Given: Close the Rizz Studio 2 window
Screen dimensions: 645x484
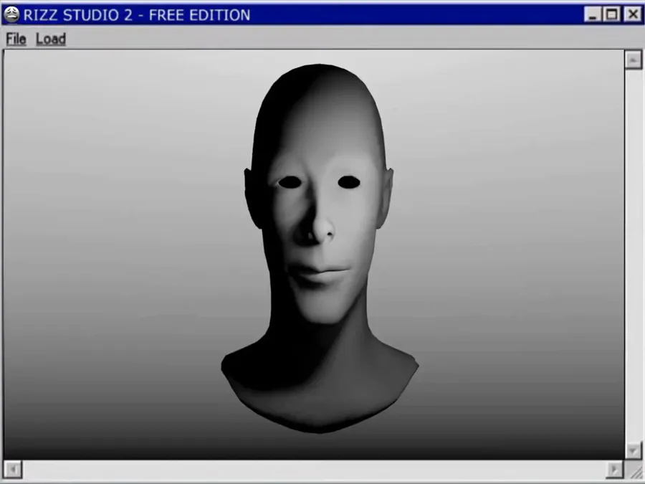Looking at the screenshot, I should (632, 14).
